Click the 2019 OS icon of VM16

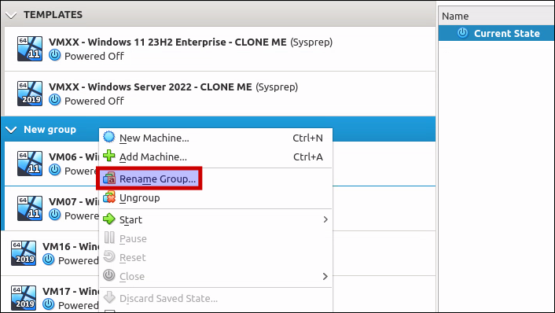click(24, 253)
